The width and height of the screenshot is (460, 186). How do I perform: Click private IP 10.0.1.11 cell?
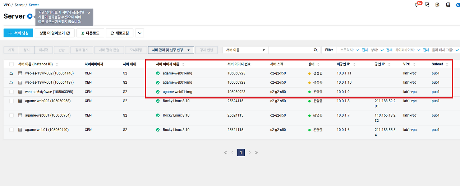point(343,73)
